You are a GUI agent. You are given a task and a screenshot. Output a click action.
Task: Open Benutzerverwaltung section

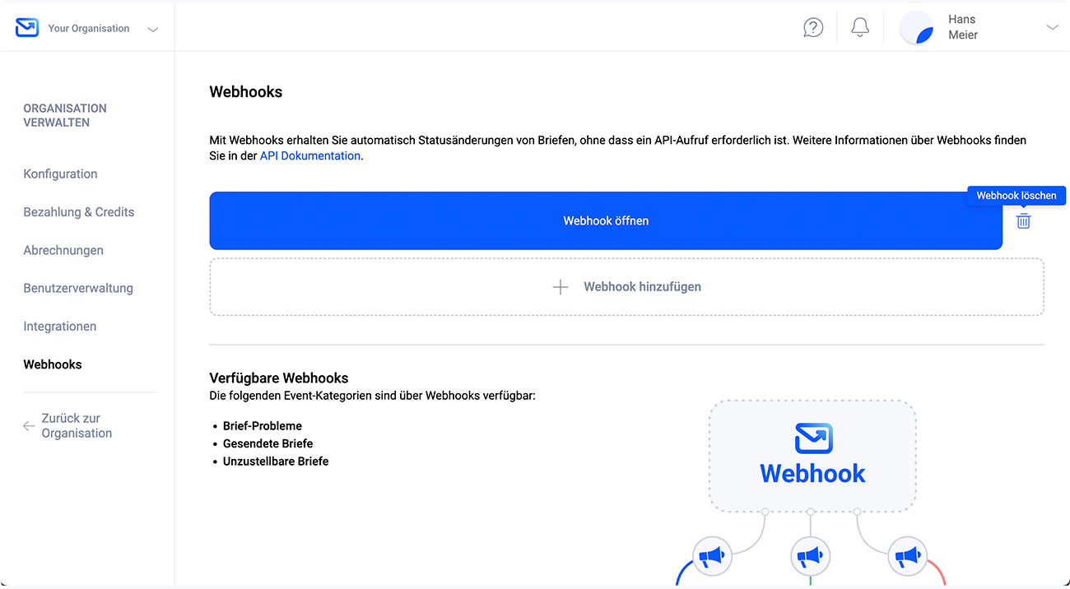pyautogui.click(x=78, y=289)
